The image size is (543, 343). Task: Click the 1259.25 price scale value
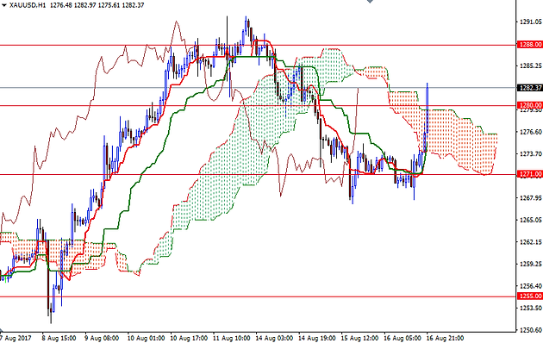531,264
